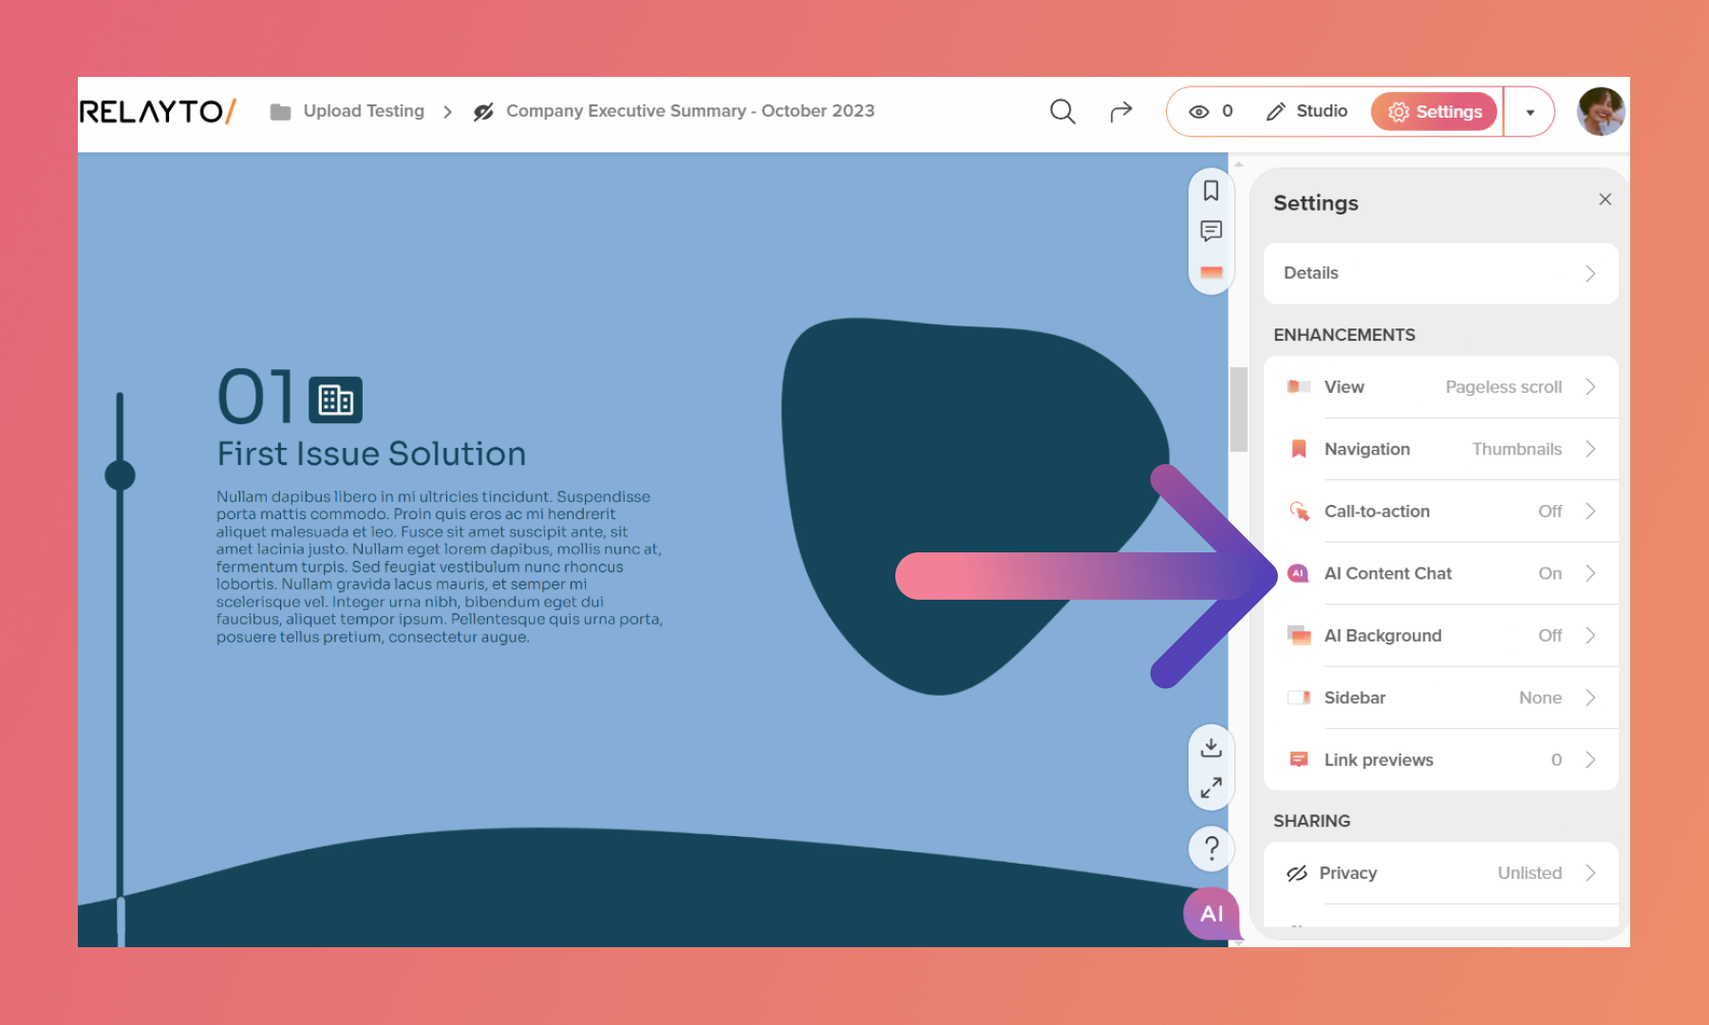The image size is (1709, 1025).
Task: Expand the Details section
Action: click(x=1440, y=273)
